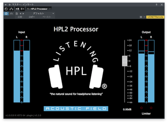Click the -oo mark on fader scale

tap(130, 102)
